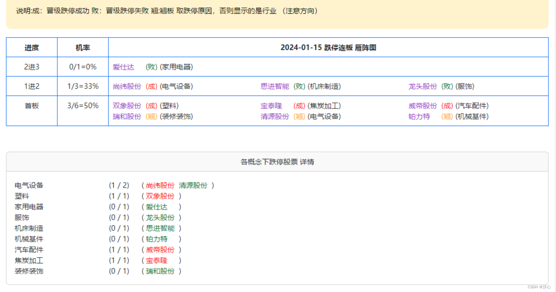Select the 2进3 progress cell

[x=32, y=67]
